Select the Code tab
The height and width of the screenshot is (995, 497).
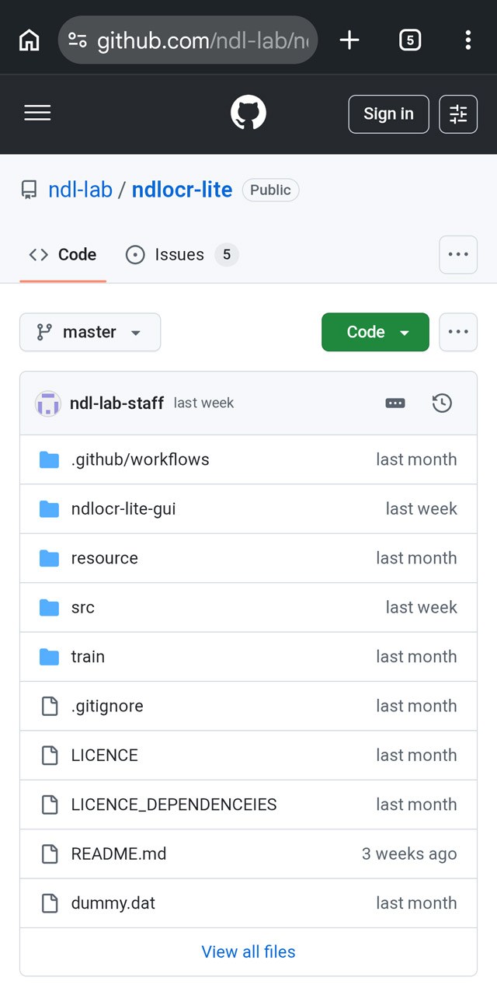click(63, 254)
